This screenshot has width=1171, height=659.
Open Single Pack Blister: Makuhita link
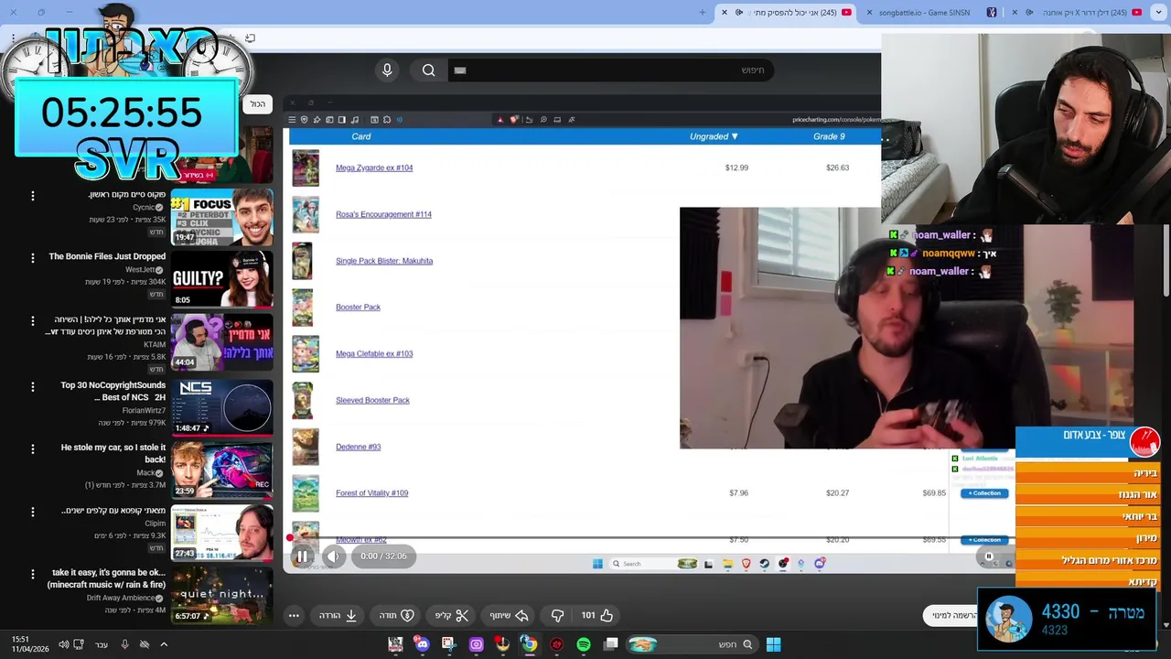[384, 261]
